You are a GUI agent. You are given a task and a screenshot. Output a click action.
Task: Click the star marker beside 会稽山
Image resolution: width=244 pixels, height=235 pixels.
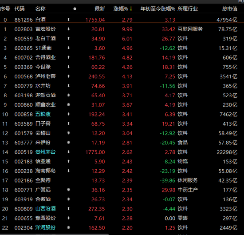68,133
